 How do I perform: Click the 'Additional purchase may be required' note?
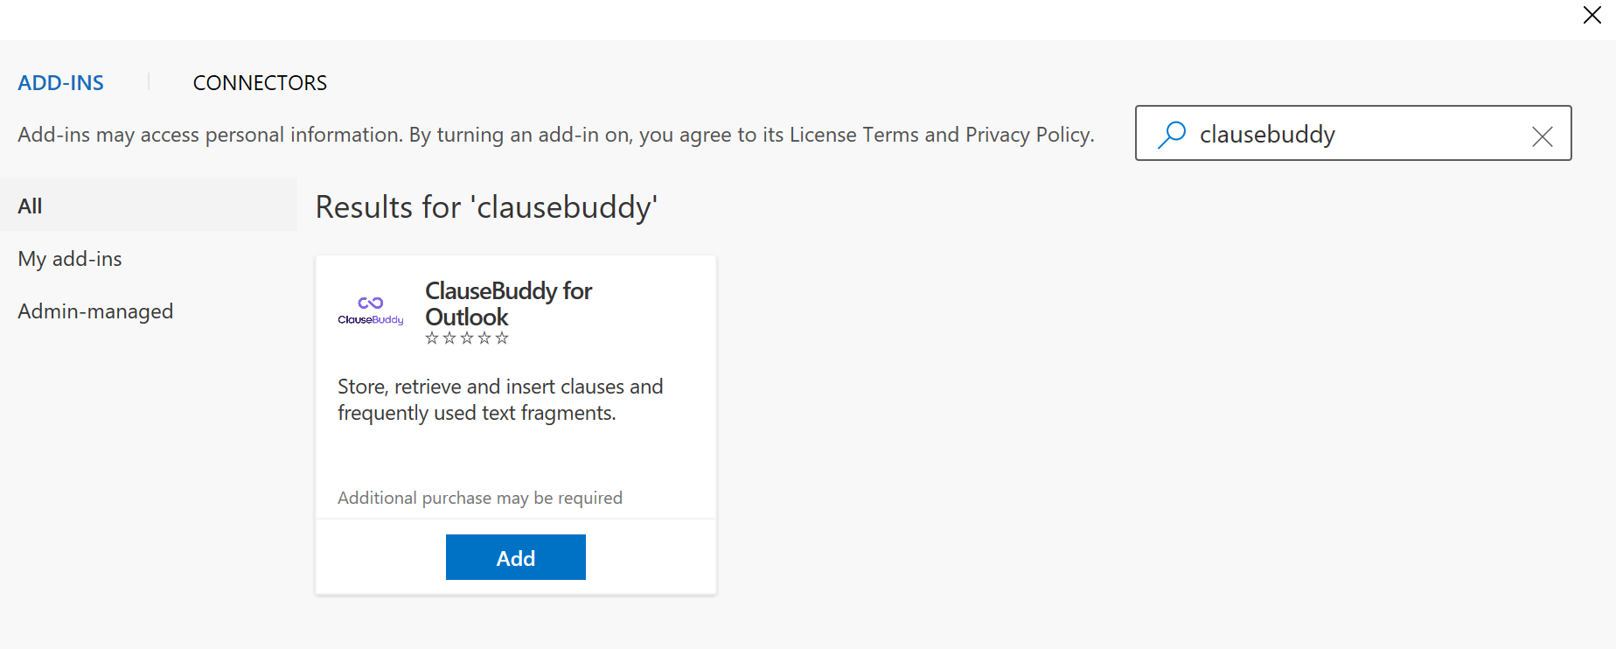(x=480, y=498)
